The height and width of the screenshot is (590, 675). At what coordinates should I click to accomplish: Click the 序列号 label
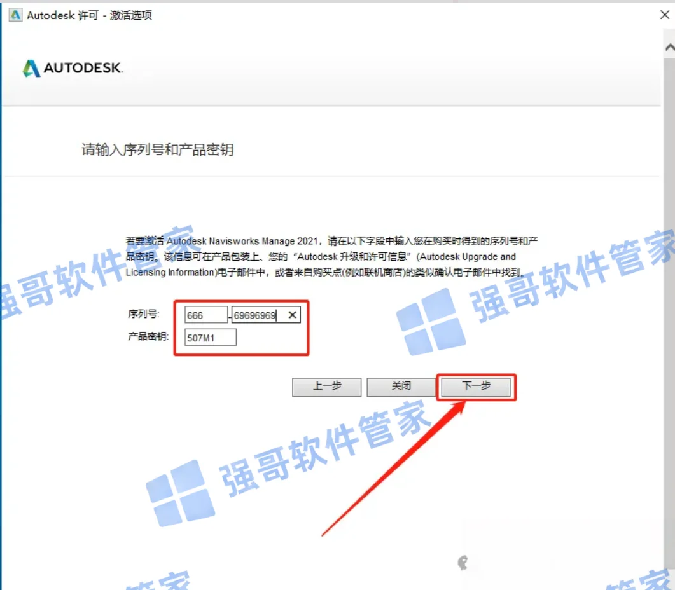(x=143, y=314)
